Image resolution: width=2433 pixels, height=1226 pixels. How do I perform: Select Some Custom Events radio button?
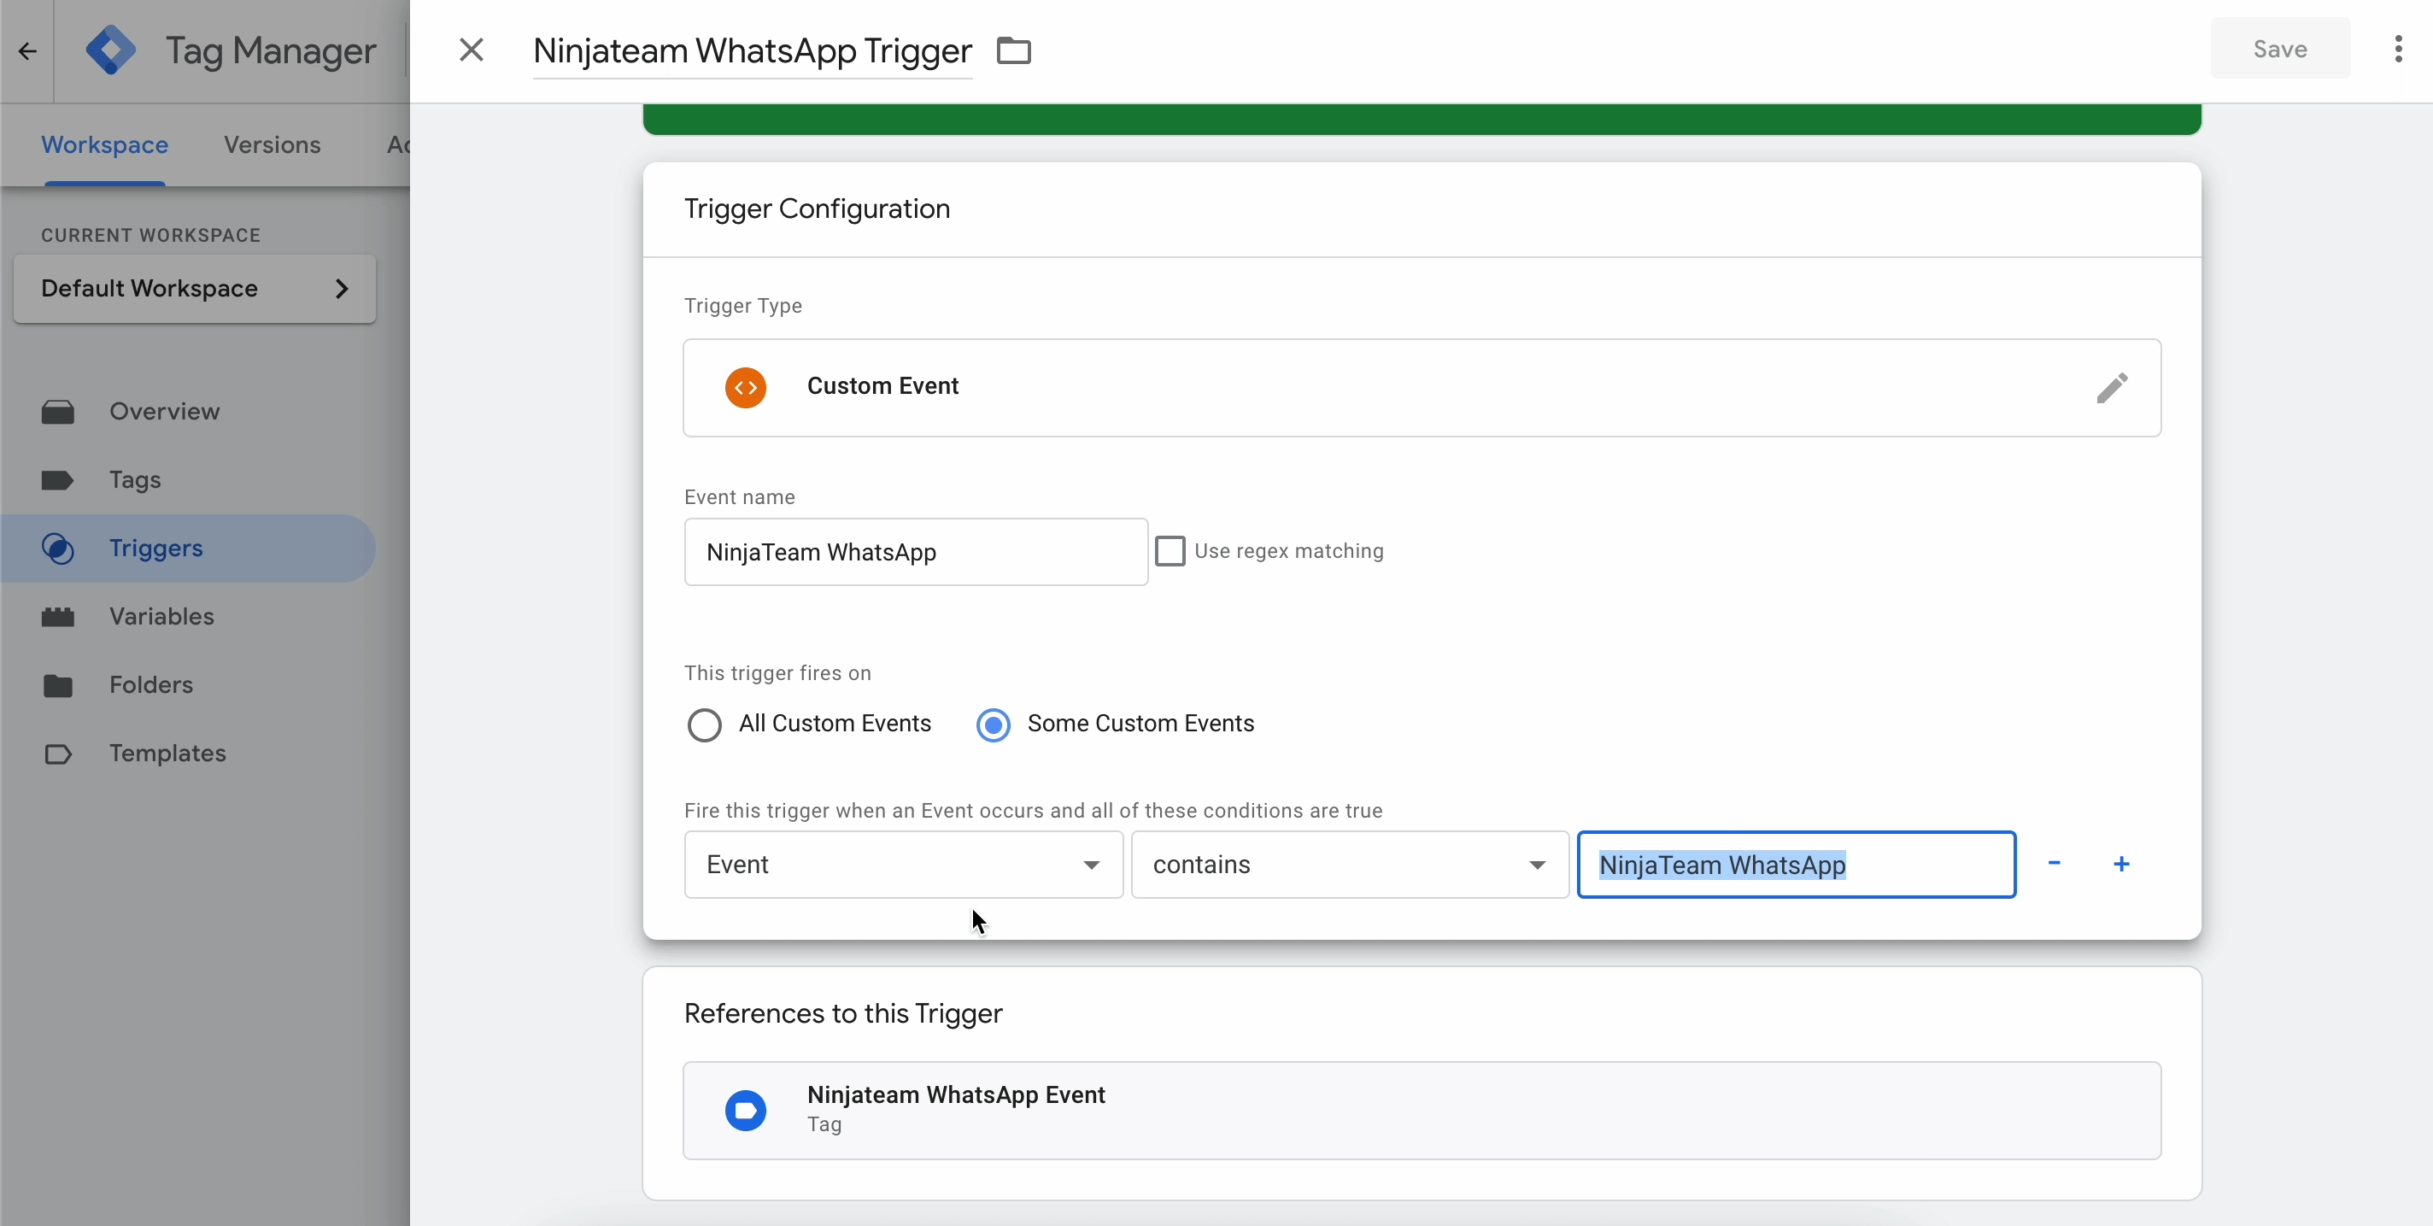pyautogui.click(x=993, y=724)
